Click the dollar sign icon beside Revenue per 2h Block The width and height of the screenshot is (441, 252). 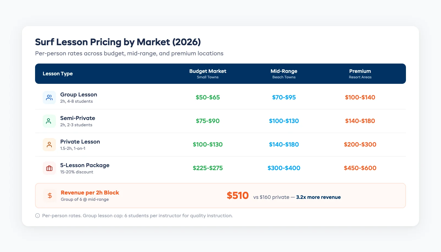click(x=50, y=195)
